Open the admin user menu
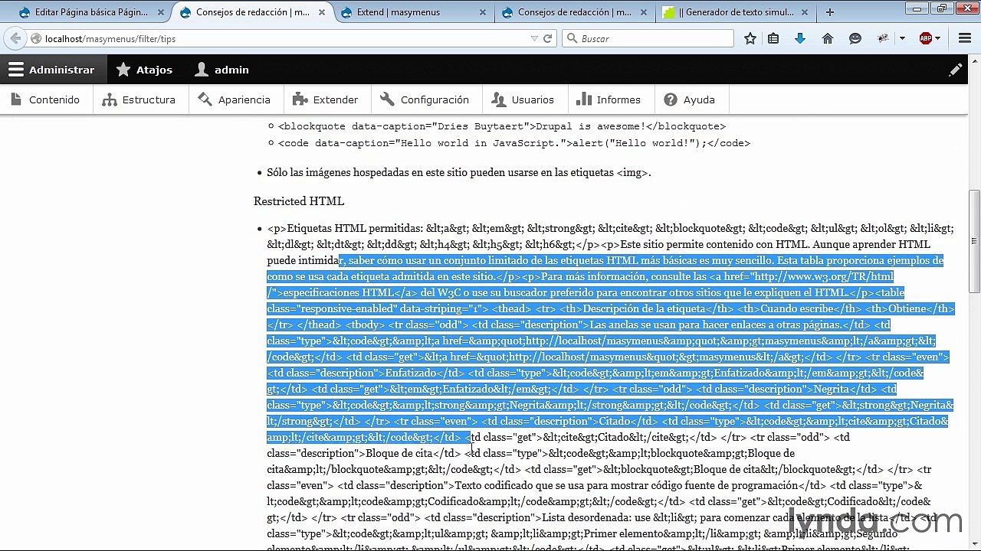Viewport: 981px width, 551px height. pos(221,70)
